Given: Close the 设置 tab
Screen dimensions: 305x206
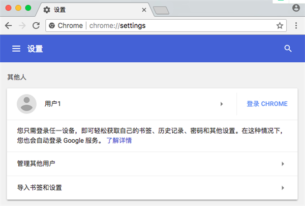Looking at the screenshot, I should tap(144, 10).
